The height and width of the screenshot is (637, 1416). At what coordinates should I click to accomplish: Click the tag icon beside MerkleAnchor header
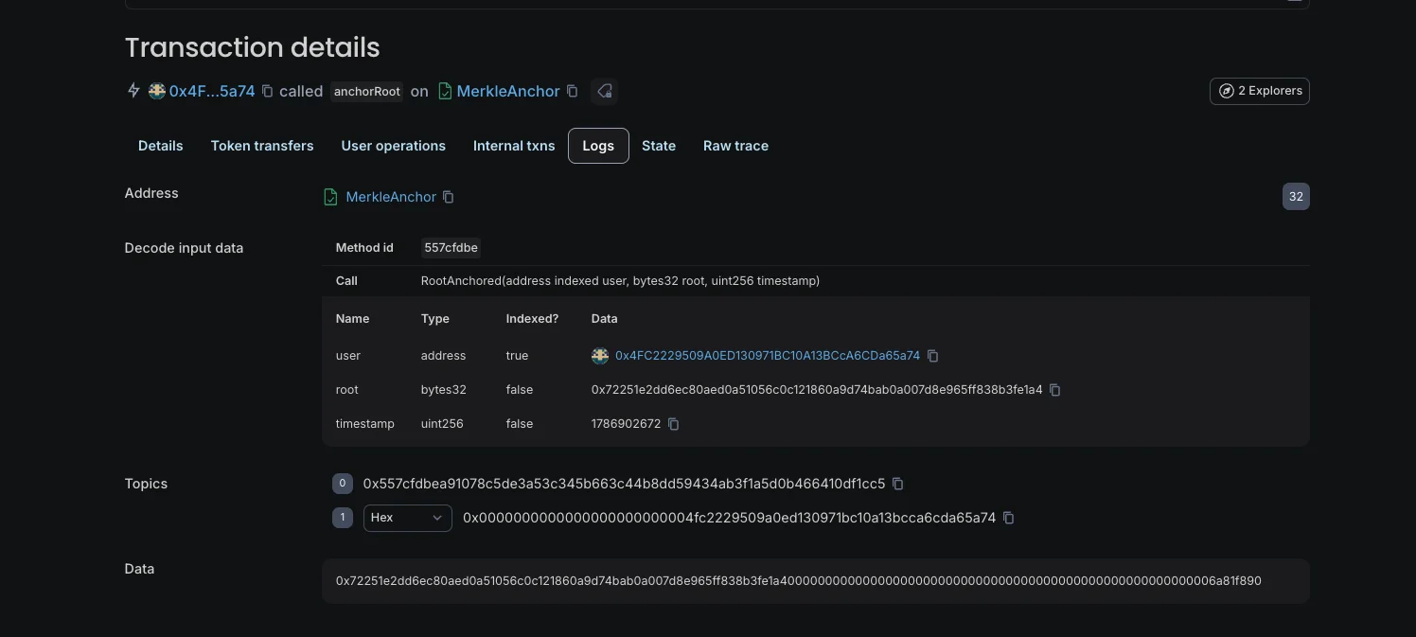point(604,91)
